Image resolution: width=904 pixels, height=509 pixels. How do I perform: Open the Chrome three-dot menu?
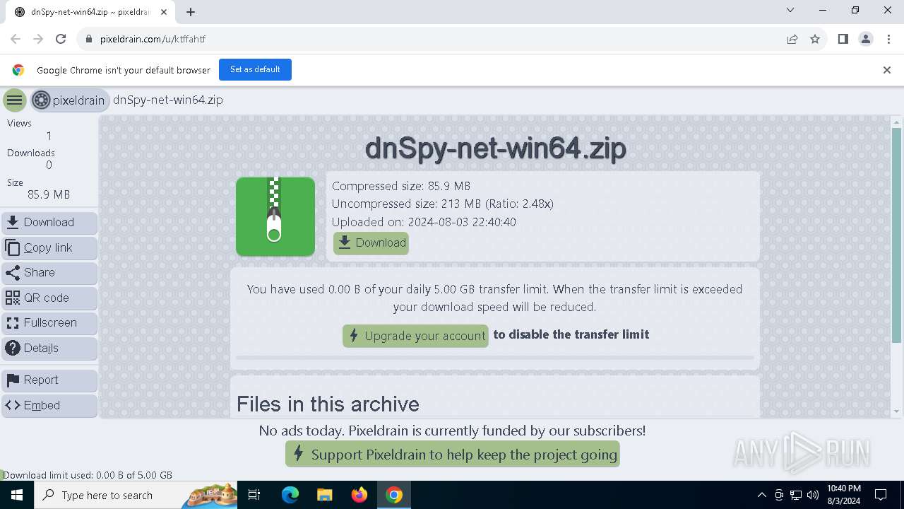coord(888,40)
